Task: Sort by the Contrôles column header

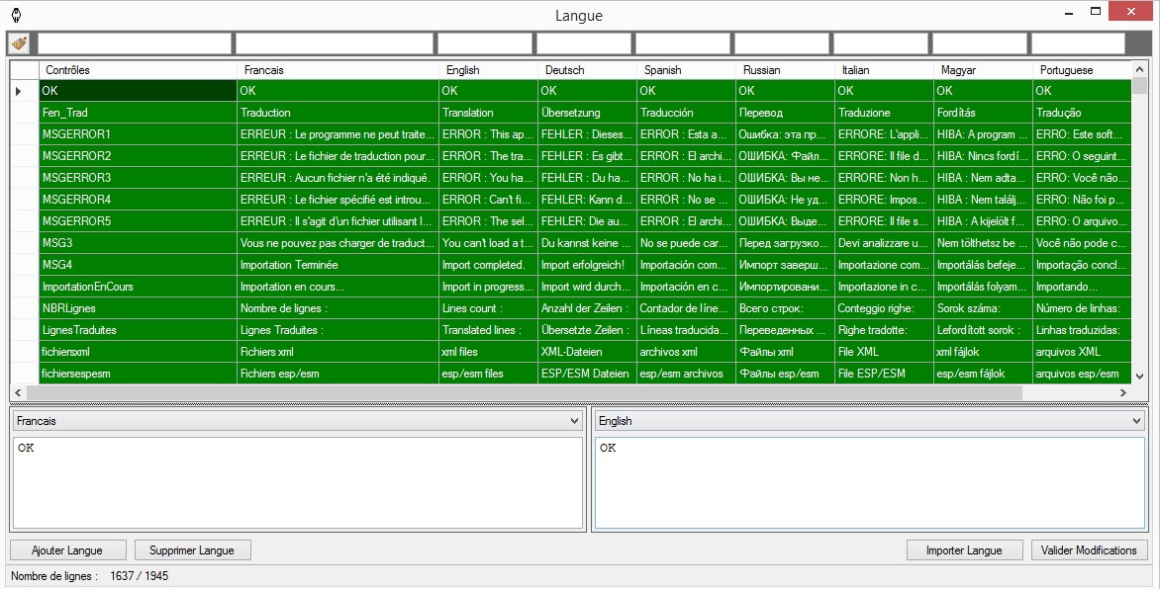Action: pos(137,70)
